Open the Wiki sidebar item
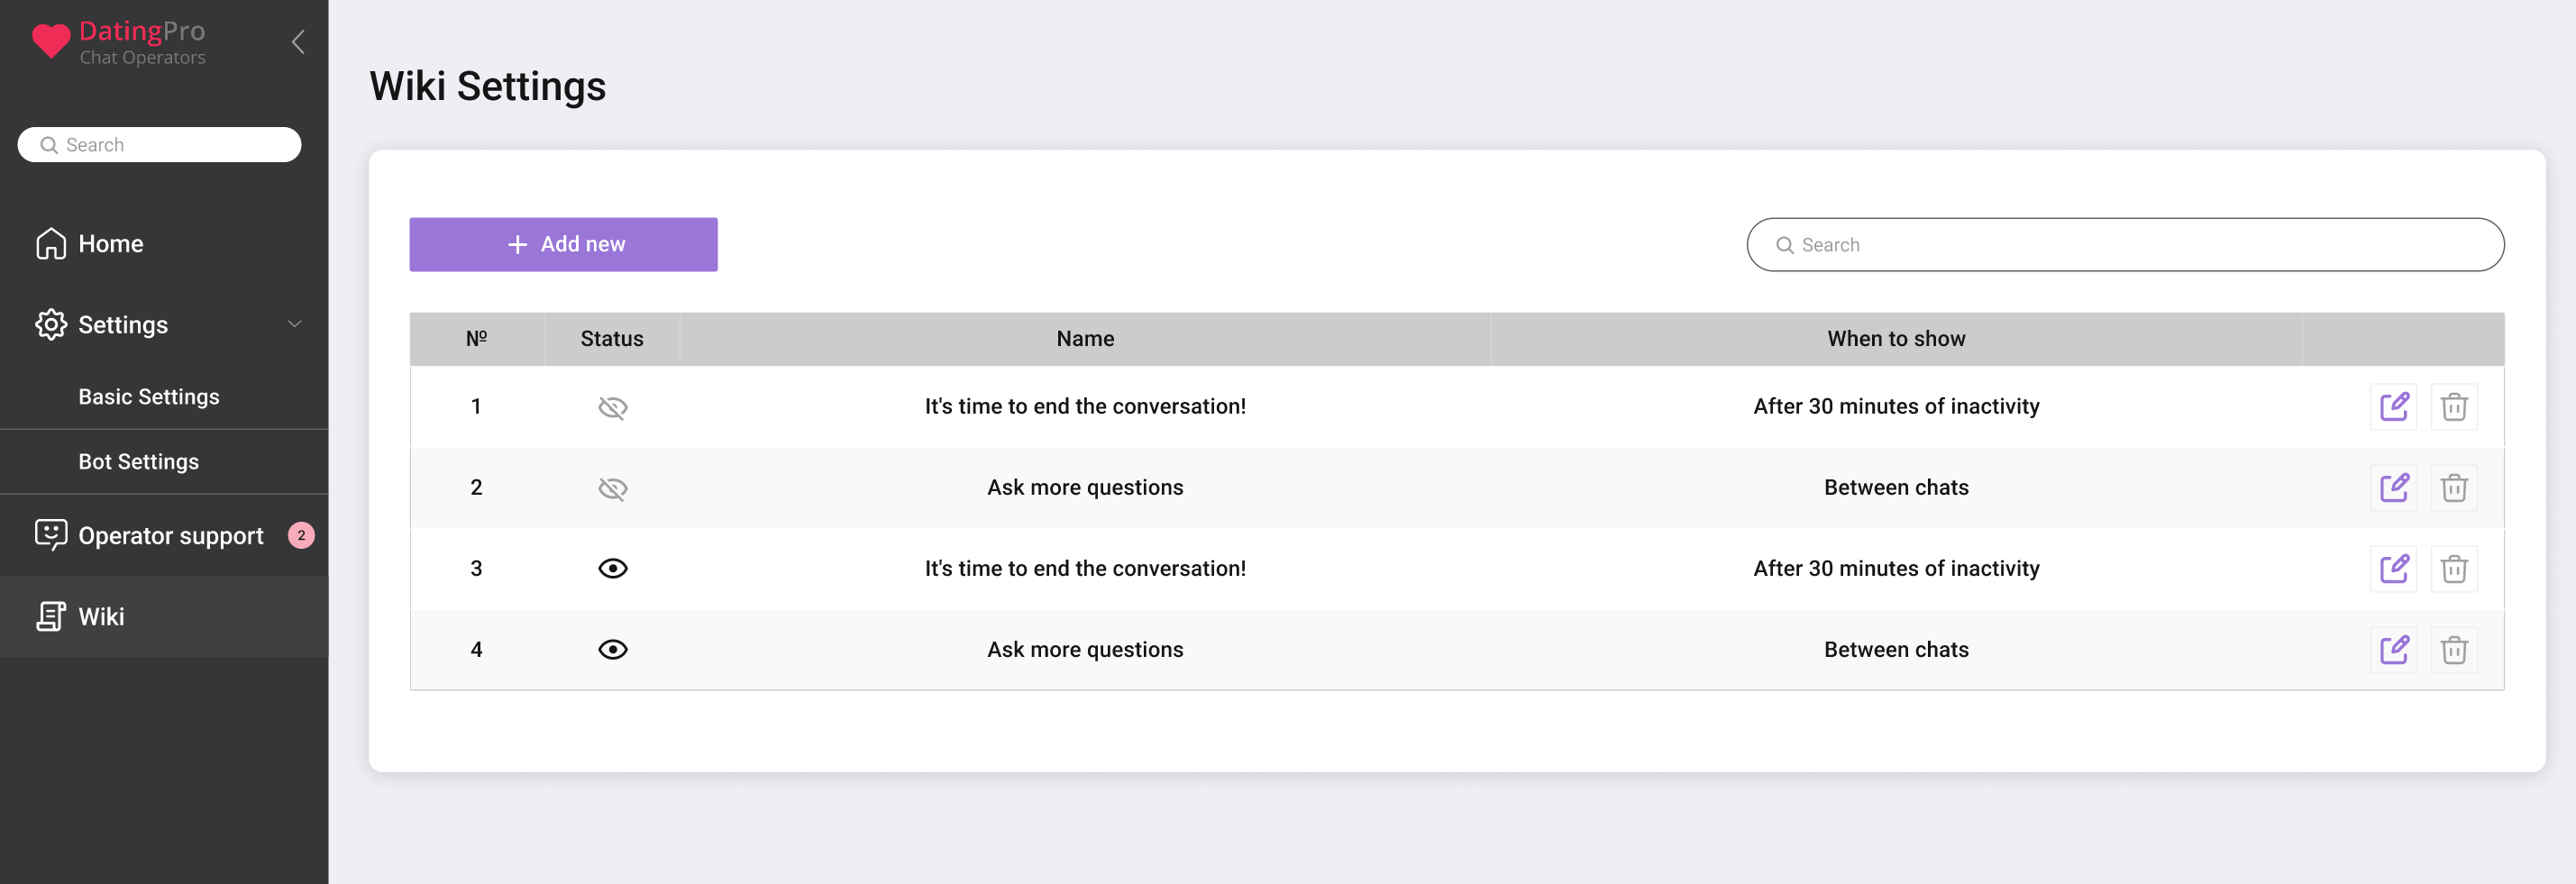 click(101, 616)
